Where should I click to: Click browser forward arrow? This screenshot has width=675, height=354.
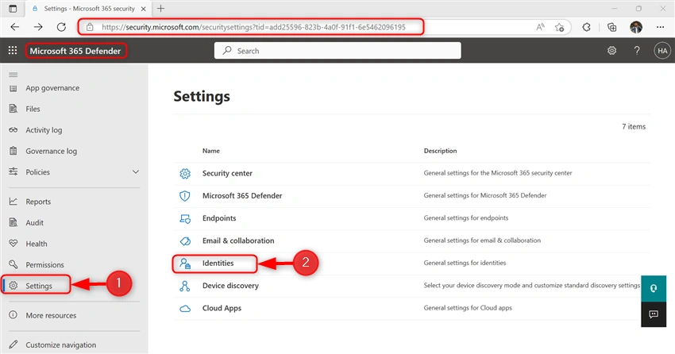pyautogui.click(x=38, y=27)
